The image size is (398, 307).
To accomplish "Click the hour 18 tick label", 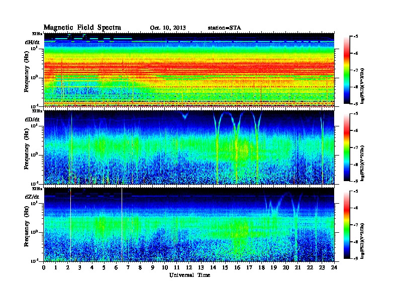I will click(261, 267).
